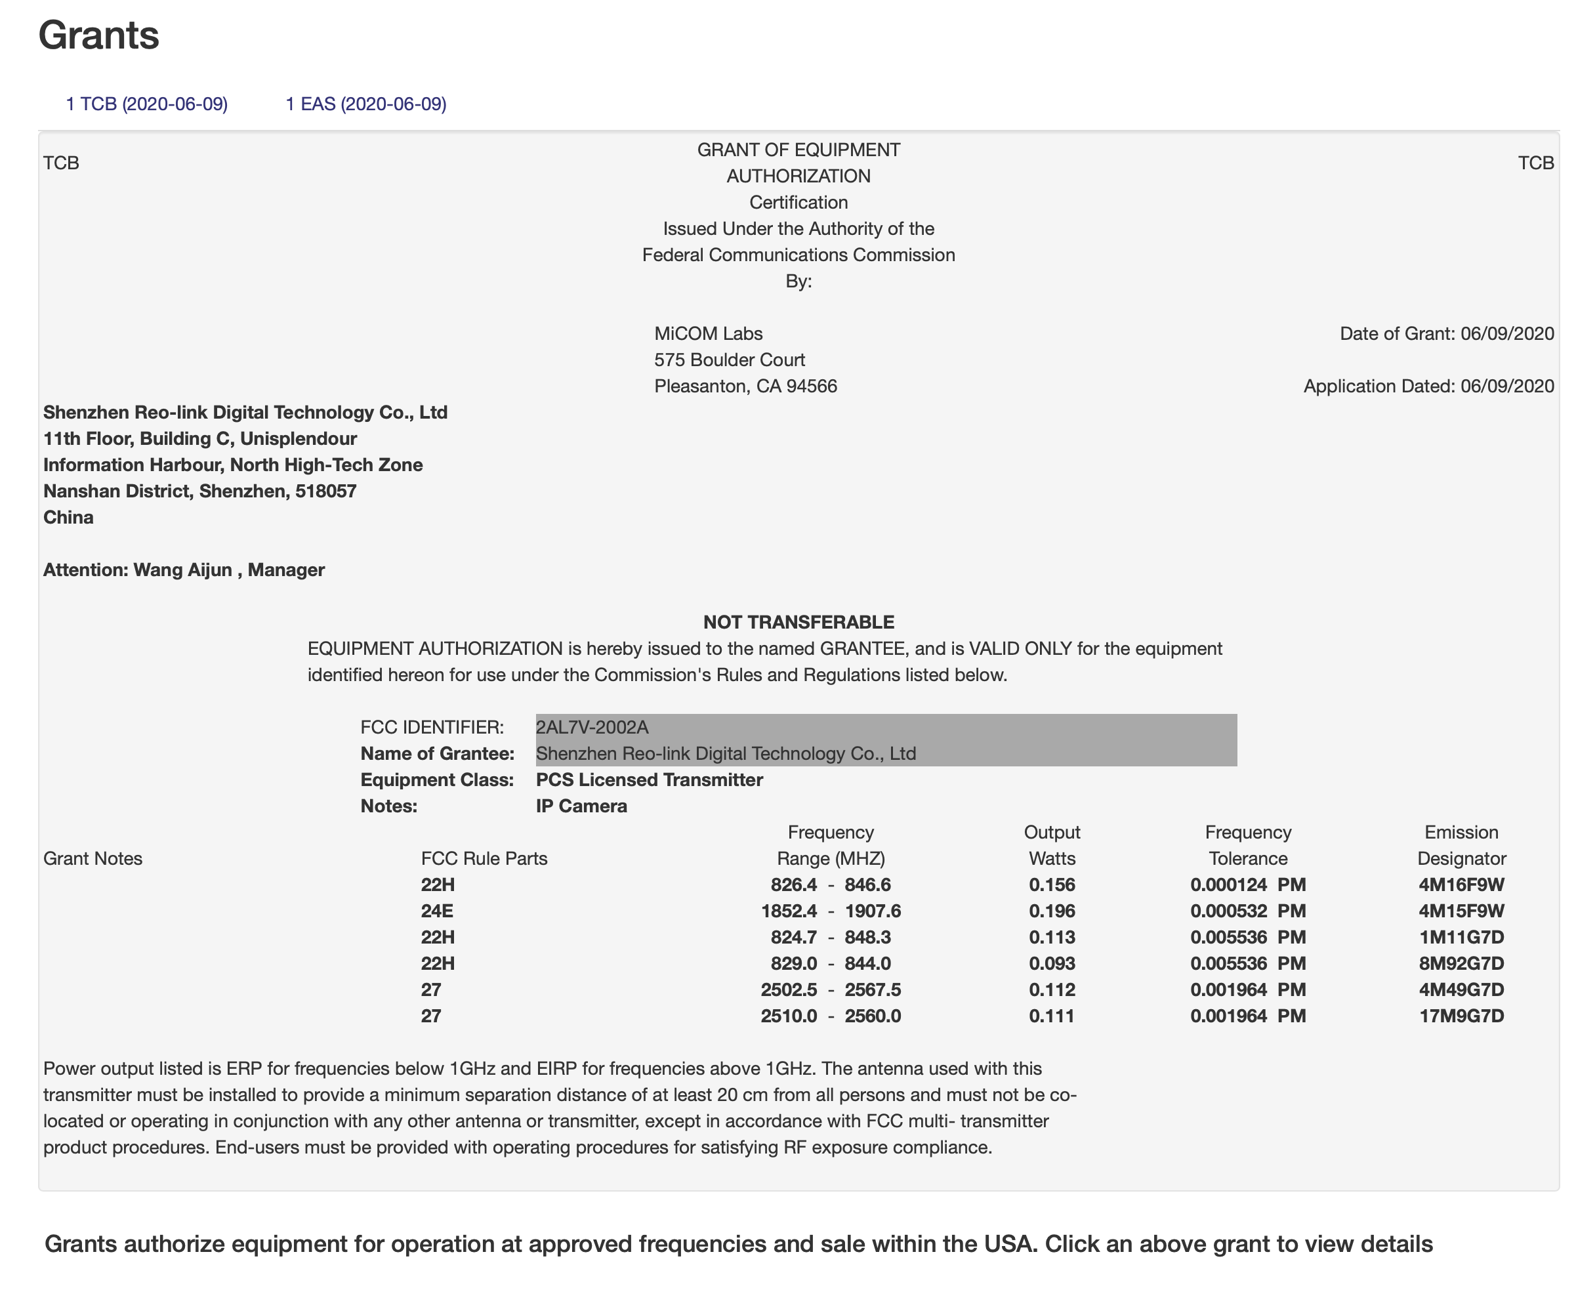Click frequency range 2510.0 - 2560.0 cell
Image resolution: width=1576 pixels, height=1290 pixels.
point(830,1016)
